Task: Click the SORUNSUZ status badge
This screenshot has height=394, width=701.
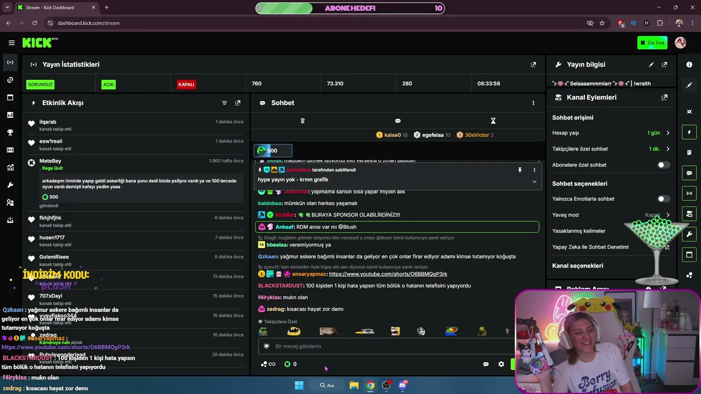Action: [x=41, y=84]
